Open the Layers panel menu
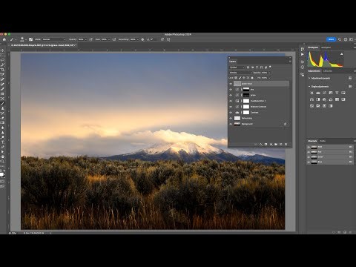 click(290, 62)
